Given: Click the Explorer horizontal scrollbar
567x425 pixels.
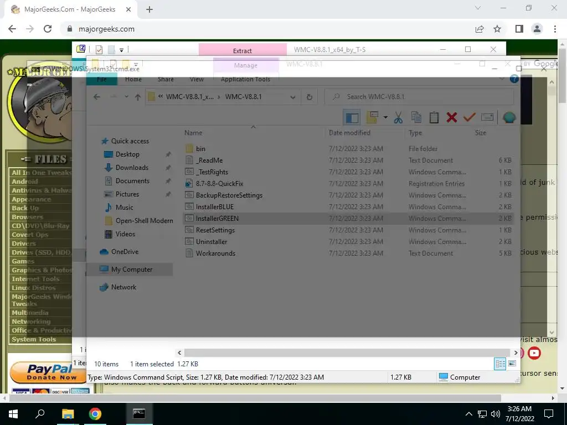Looking at the screenshot, I should pos(347,353).
